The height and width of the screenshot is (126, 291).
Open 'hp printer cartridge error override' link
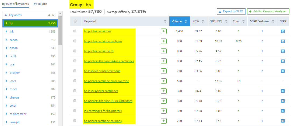coord(106,81)
